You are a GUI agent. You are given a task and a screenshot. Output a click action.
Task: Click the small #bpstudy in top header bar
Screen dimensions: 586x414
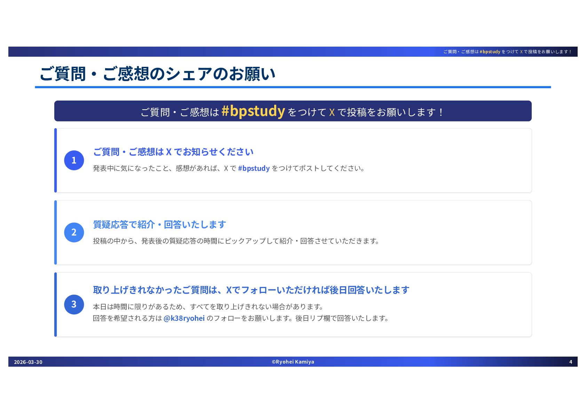490,51
